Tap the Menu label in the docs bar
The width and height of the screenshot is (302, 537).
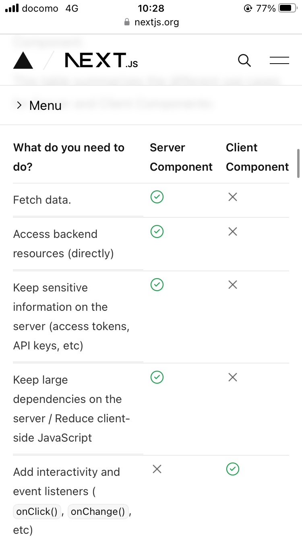coord(46,105)
